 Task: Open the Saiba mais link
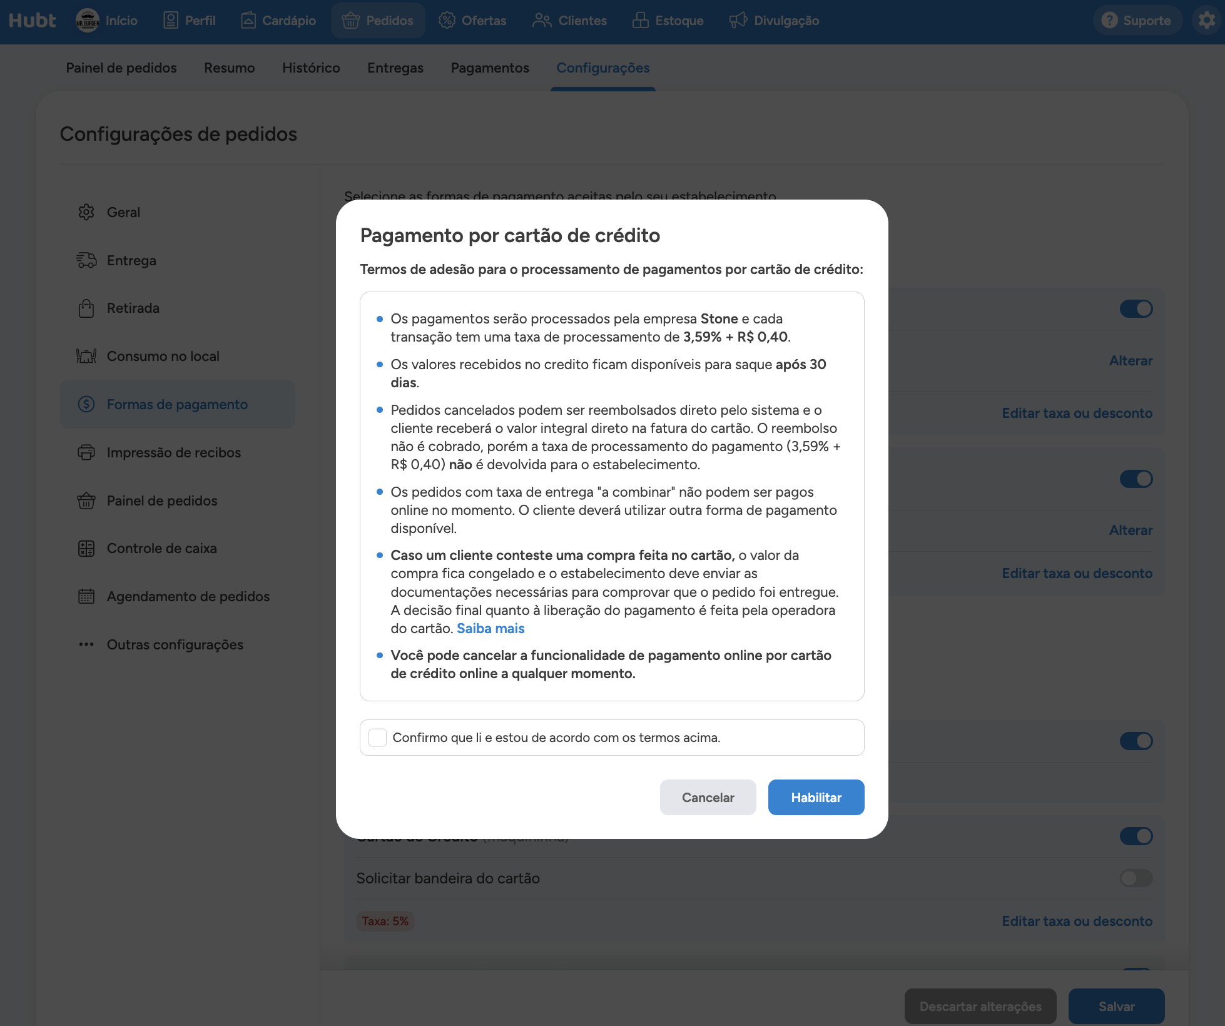(x=491, y=629)
